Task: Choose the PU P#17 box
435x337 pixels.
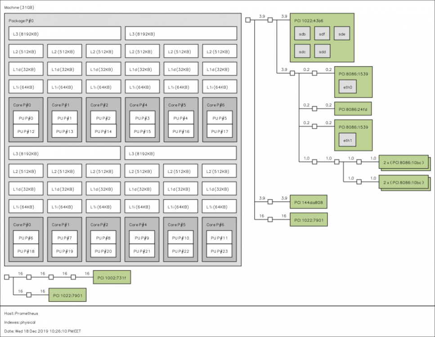Action: [220, 131]
